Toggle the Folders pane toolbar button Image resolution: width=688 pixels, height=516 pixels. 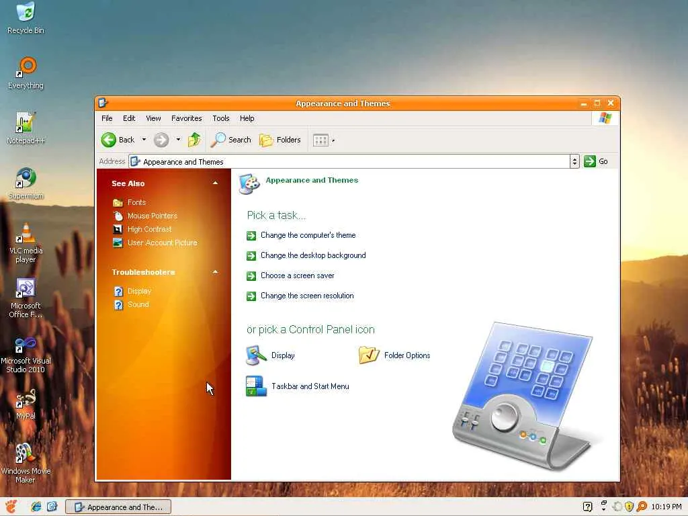coord(280,140)
